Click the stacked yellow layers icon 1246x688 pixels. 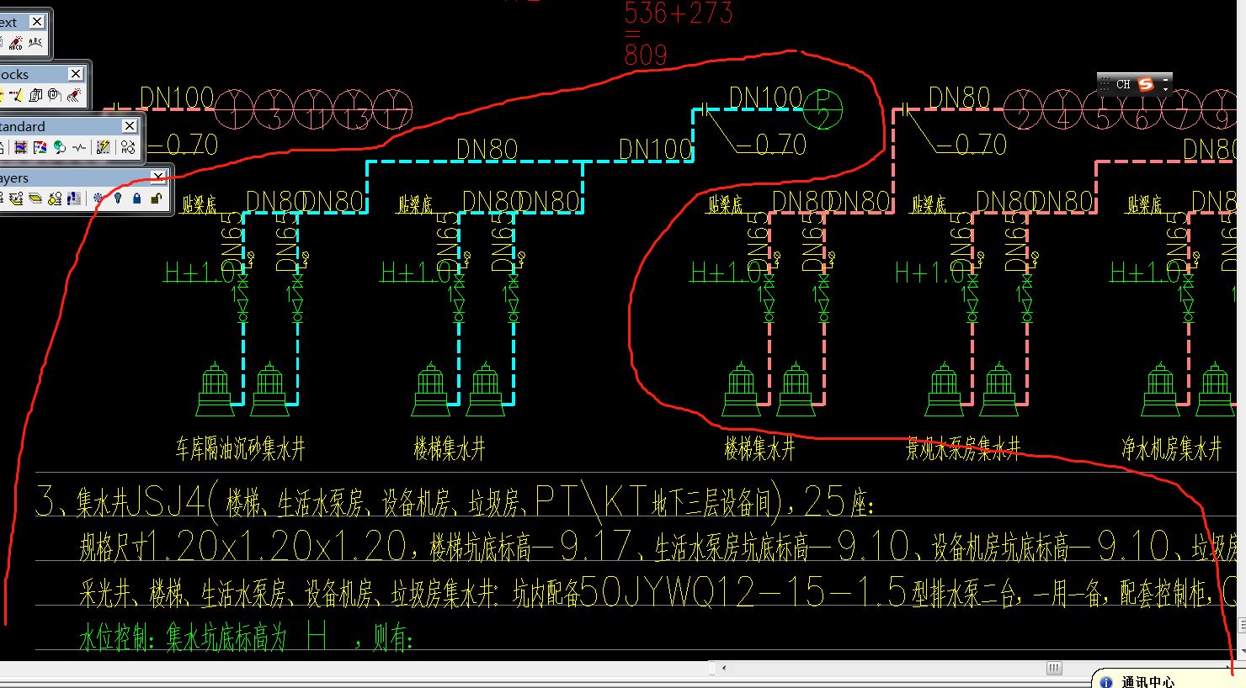point(35,198)
